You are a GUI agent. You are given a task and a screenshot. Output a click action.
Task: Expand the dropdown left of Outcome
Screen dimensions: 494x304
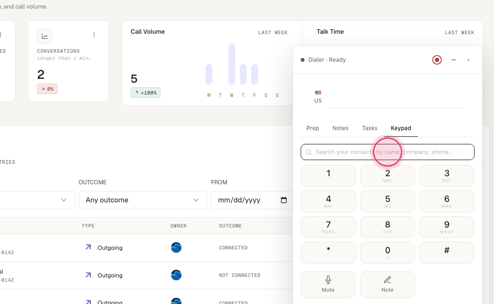(x=37, y=200)
